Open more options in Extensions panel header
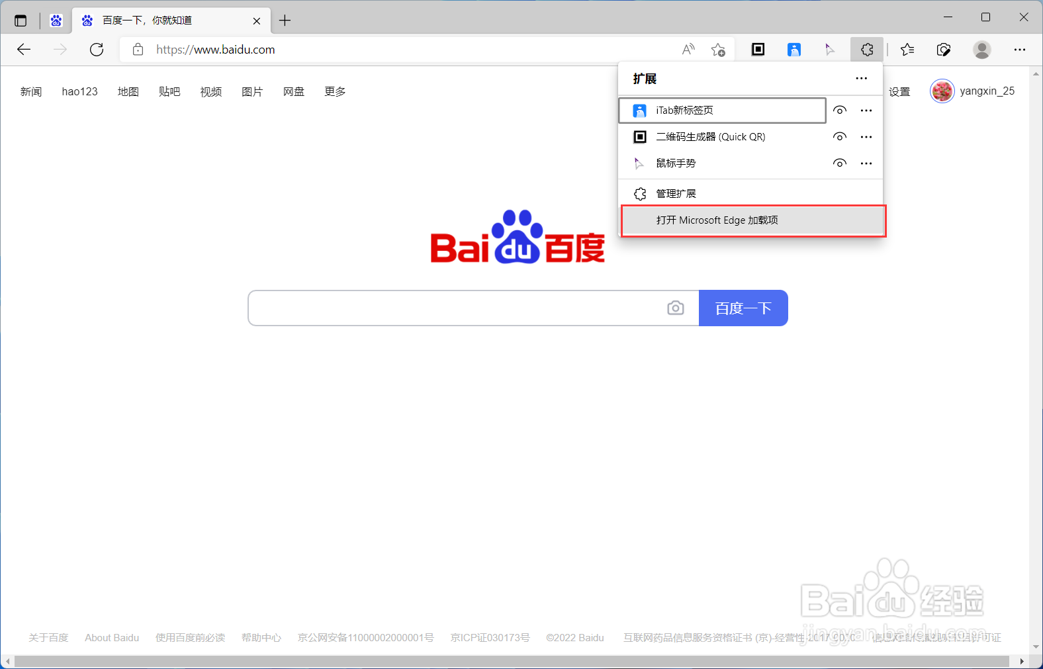This screenshot has width=1043, height=669. point(861,79)
